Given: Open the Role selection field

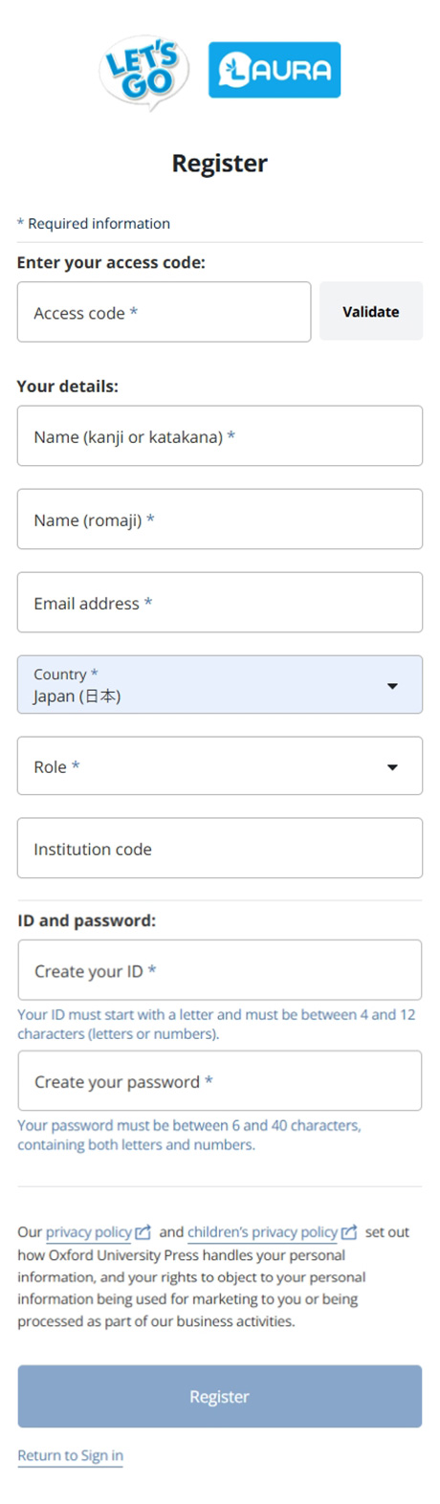Looking at the screenshot, I should [x=220, y=766].
